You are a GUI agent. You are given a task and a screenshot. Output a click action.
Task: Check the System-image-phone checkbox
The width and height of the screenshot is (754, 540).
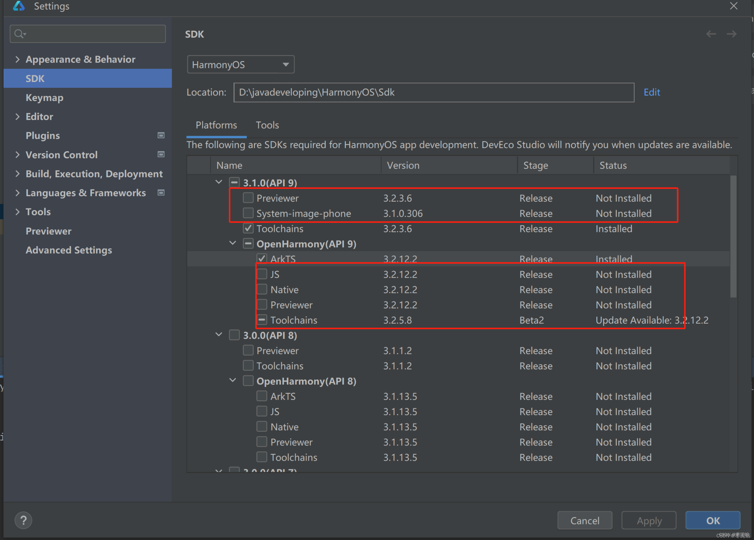pos(248,213)
